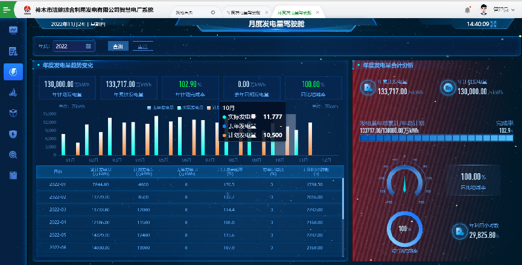Open settings gear on first browser tab
Viewport: 522px width, 265px height.
(212, 12)
